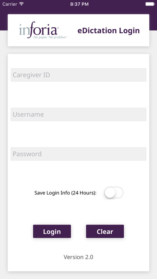This screenshot has width=157, height=279.
Task: Click the Version 2.0 text
Action: [78, 257]
